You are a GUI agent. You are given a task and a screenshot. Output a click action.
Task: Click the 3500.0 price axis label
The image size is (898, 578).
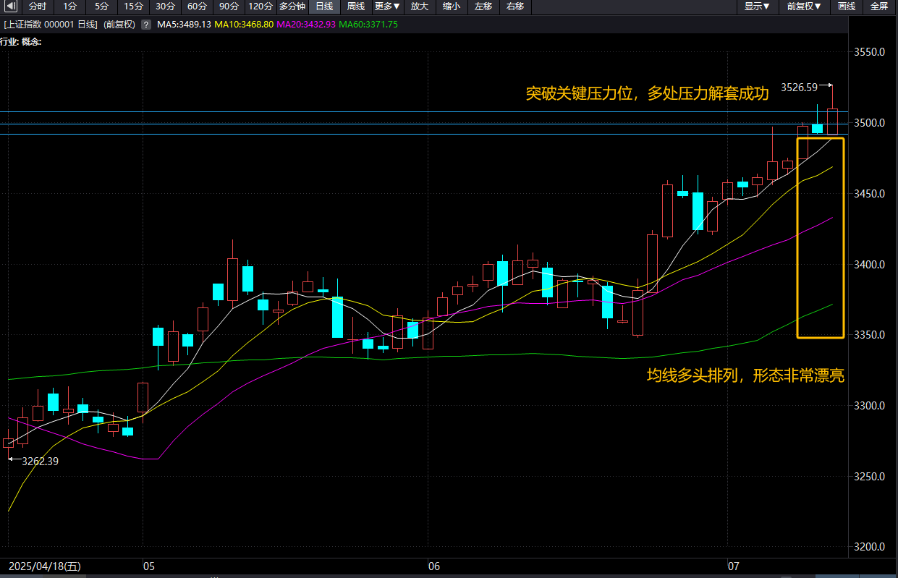[x=870, y=123]
